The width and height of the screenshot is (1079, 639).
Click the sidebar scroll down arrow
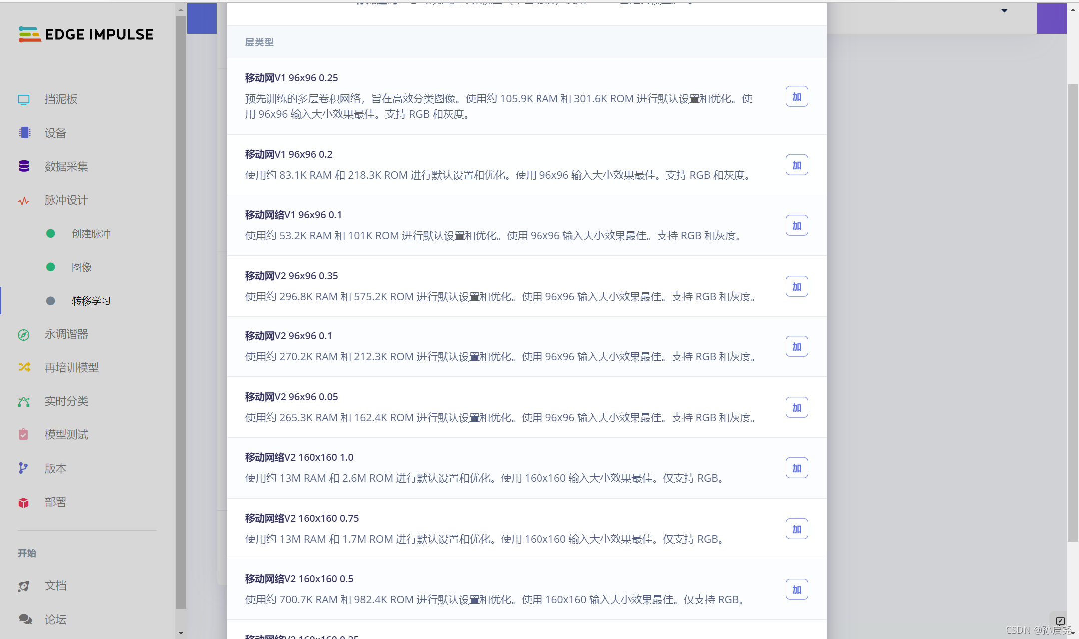click(x=181, y=633)
